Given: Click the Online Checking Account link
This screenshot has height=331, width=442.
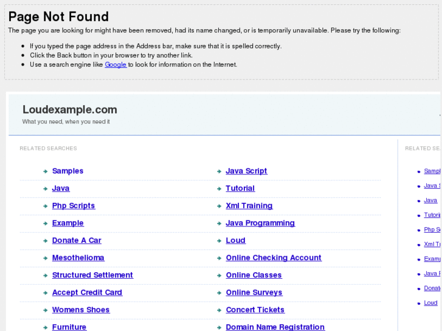Looking at the screenshot, I should pyautogui.click(x=274, y=258).
